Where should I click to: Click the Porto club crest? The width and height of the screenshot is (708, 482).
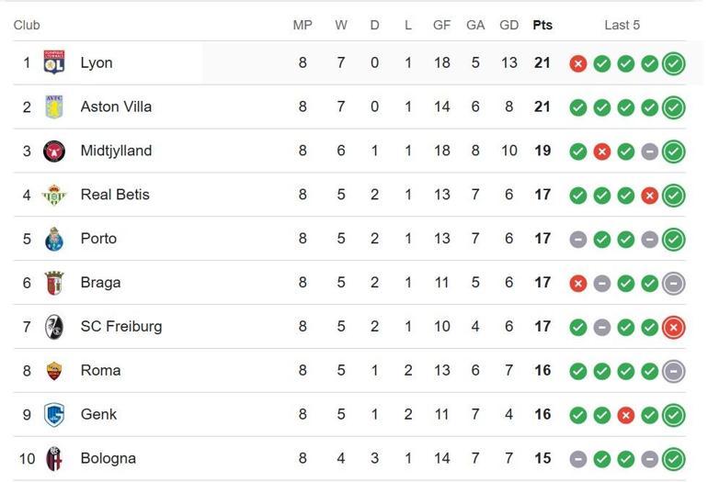tap(54, 239)
